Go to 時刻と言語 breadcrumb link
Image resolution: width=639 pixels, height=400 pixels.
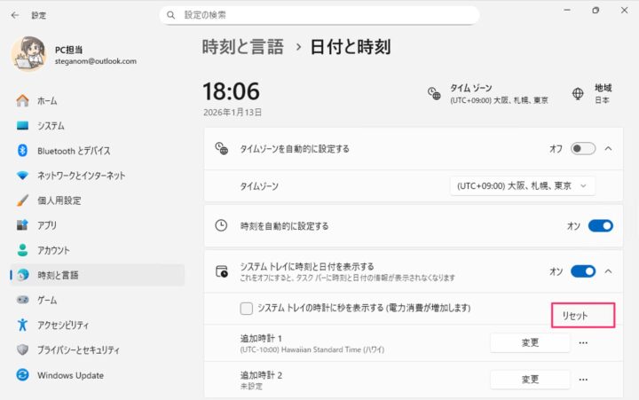pyautogui.click(x=242, y=47)
